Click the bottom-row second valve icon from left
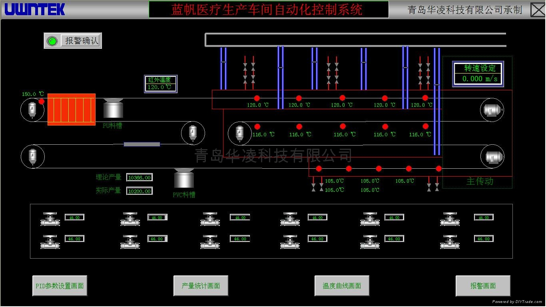This screenshot has width=546, height=307. 130,242
